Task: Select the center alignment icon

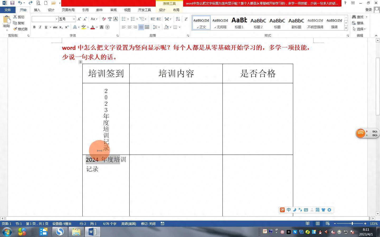Action: 129,27
